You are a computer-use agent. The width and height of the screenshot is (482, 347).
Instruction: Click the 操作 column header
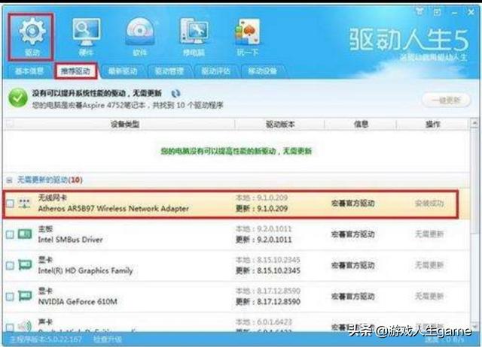pos(433,124)
